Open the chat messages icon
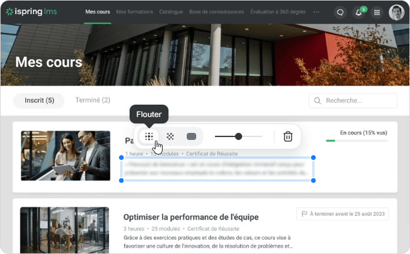 coord(340,12)
